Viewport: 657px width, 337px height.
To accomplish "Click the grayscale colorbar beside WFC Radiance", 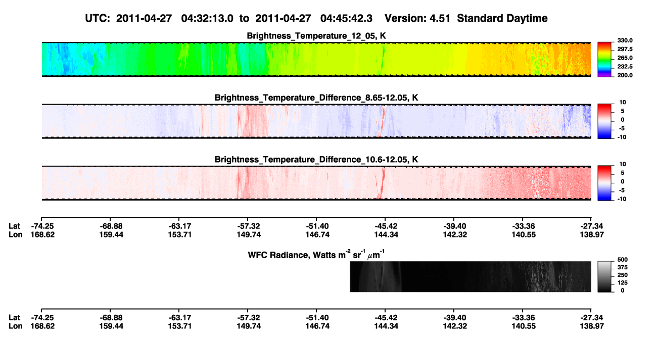I will tap(605, 276).
